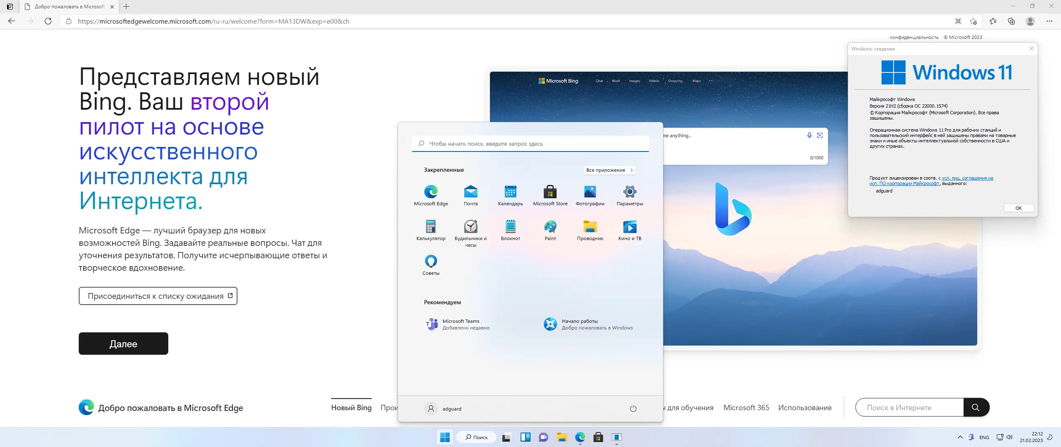This screenshot has height=447, width=1061.
Task: Activate voice search in the Bing search box
Action: click(809, 135)
